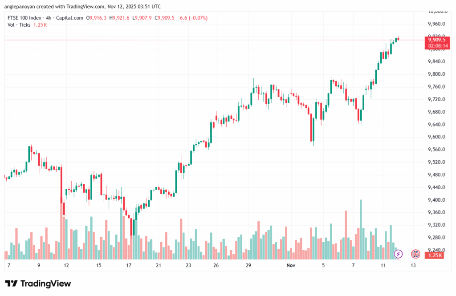Viewport: 456px width, 296px height.
Task: Click the 29 date label on time axis
Action: click(249, 265)
